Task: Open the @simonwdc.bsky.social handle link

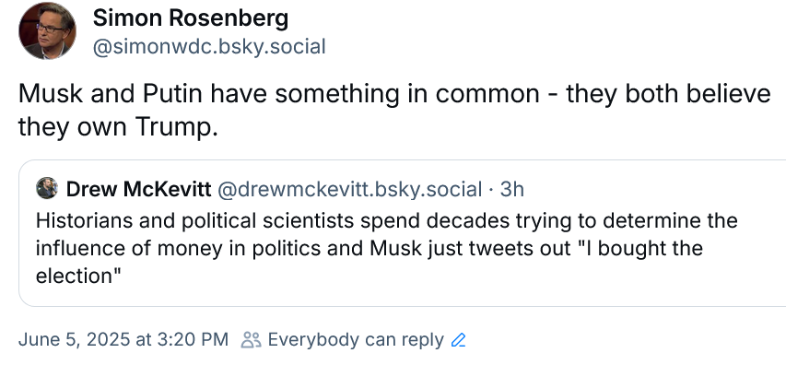Action: coord(209,47)
